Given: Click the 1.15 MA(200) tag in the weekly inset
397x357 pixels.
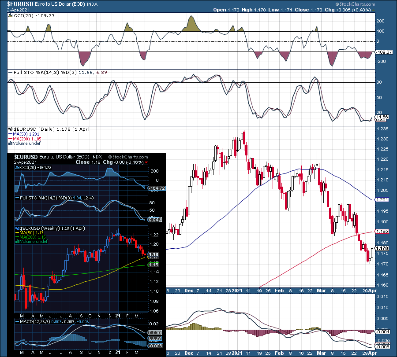Looking at the screenshot, I should [154, 265].
